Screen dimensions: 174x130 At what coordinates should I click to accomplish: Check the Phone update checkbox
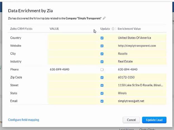pyautogui.click(x=102, y=70)
